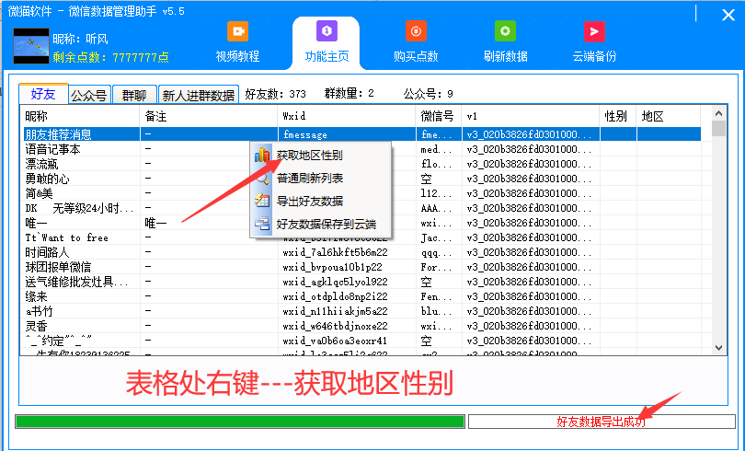The height and width of the screenshot is (451, 745).
Task: Click the fmessage Wxid cell
Action: [347, 134]
